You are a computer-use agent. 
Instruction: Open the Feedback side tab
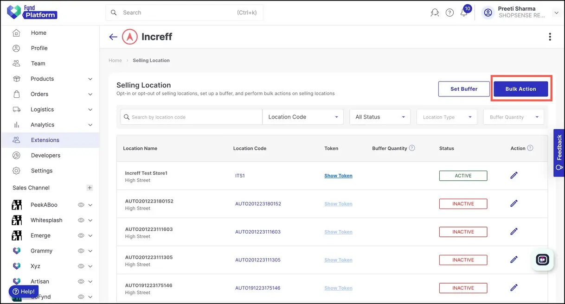point(559,153)
